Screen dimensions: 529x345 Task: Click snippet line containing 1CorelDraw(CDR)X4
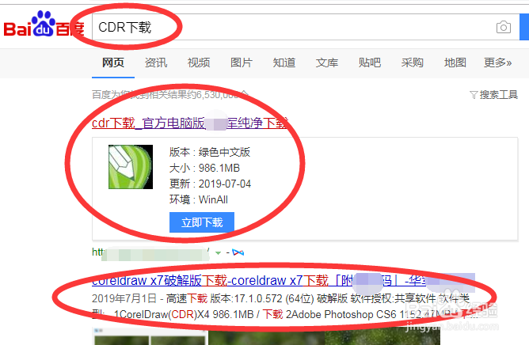[x=285, y=314]
